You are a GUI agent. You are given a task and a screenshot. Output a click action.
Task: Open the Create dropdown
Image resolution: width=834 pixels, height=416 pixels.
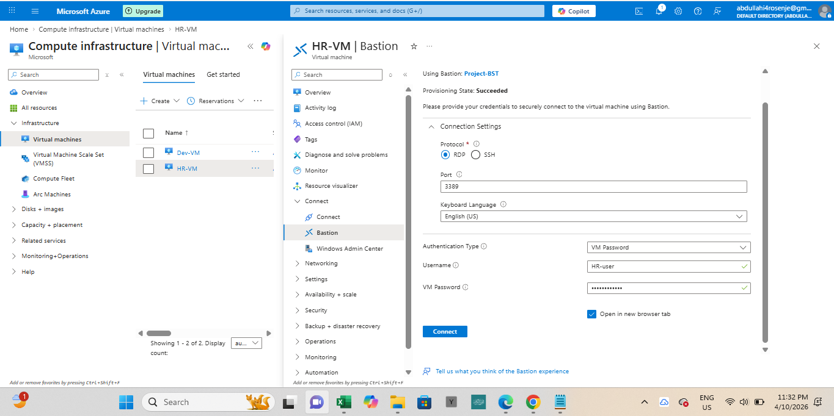coord(160,101)
